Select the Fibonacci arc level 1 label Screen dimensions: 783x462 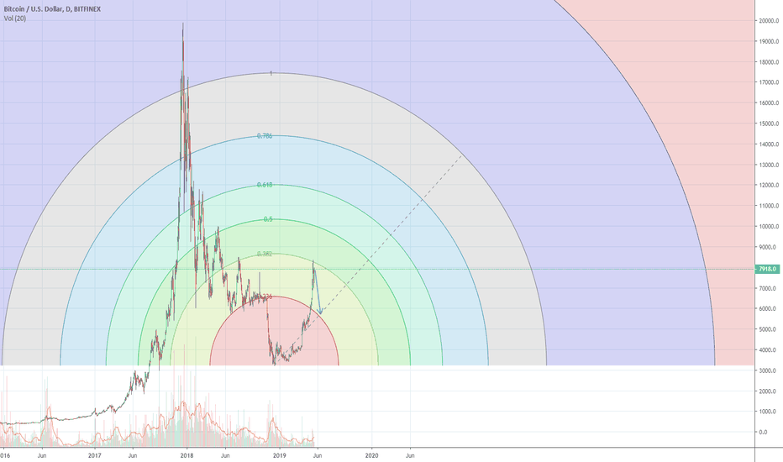click(271, 73)
